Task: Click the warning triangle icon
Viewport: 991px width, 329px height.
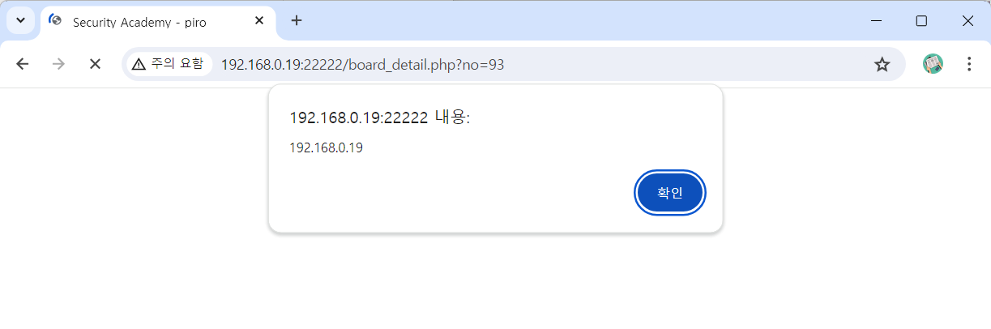Action: pyautogui.click(x=139, y=64)
